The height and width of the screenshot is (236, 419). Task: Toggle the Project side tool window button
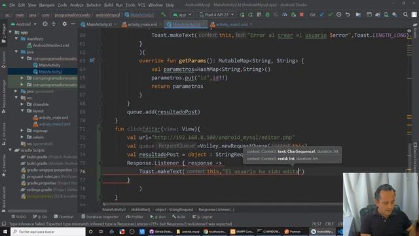coord(4,33)
